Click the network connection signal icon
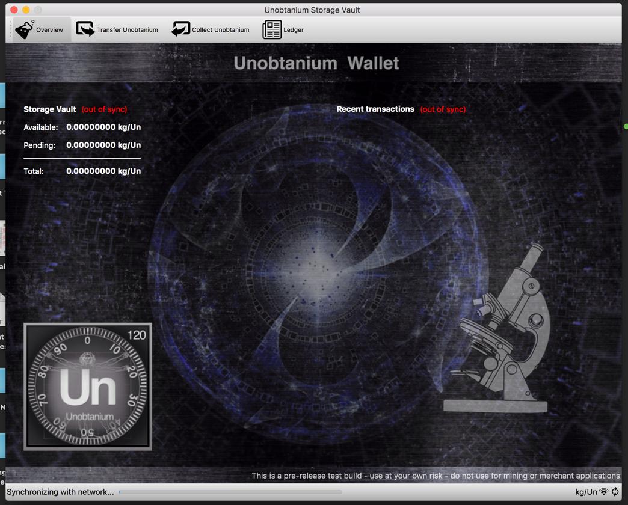628x505 pixels. (604, 492)
